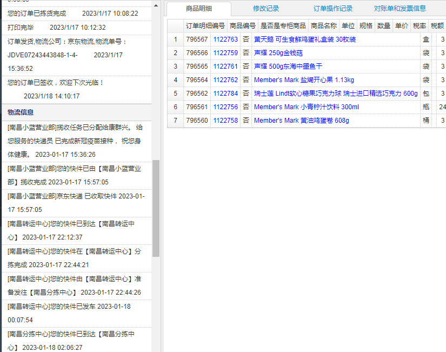
Task: Select logistics entry 已到达南昌分拣中心 02:06:27
Action: click(x=77, y=340)
